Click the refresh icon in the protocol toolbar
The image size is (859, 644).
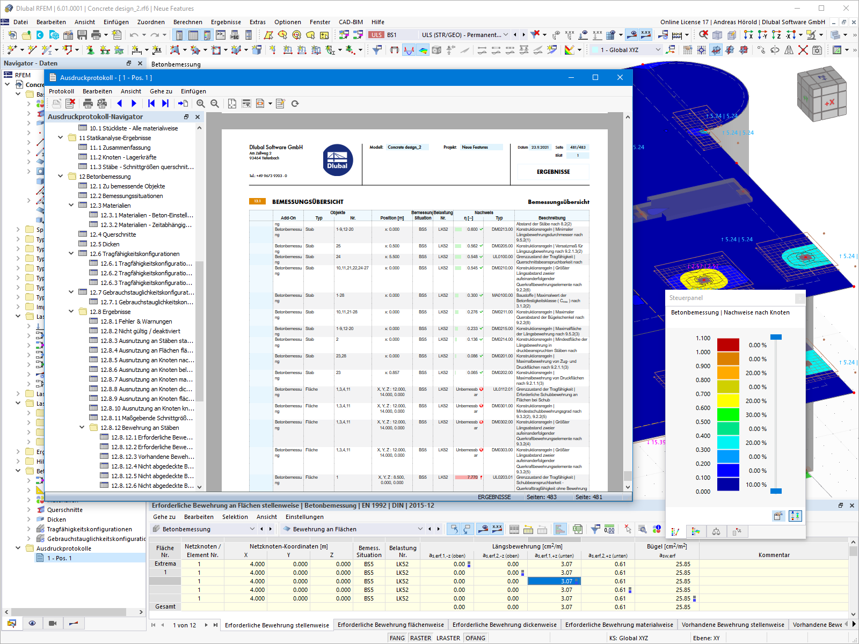[x=295, y=104]
